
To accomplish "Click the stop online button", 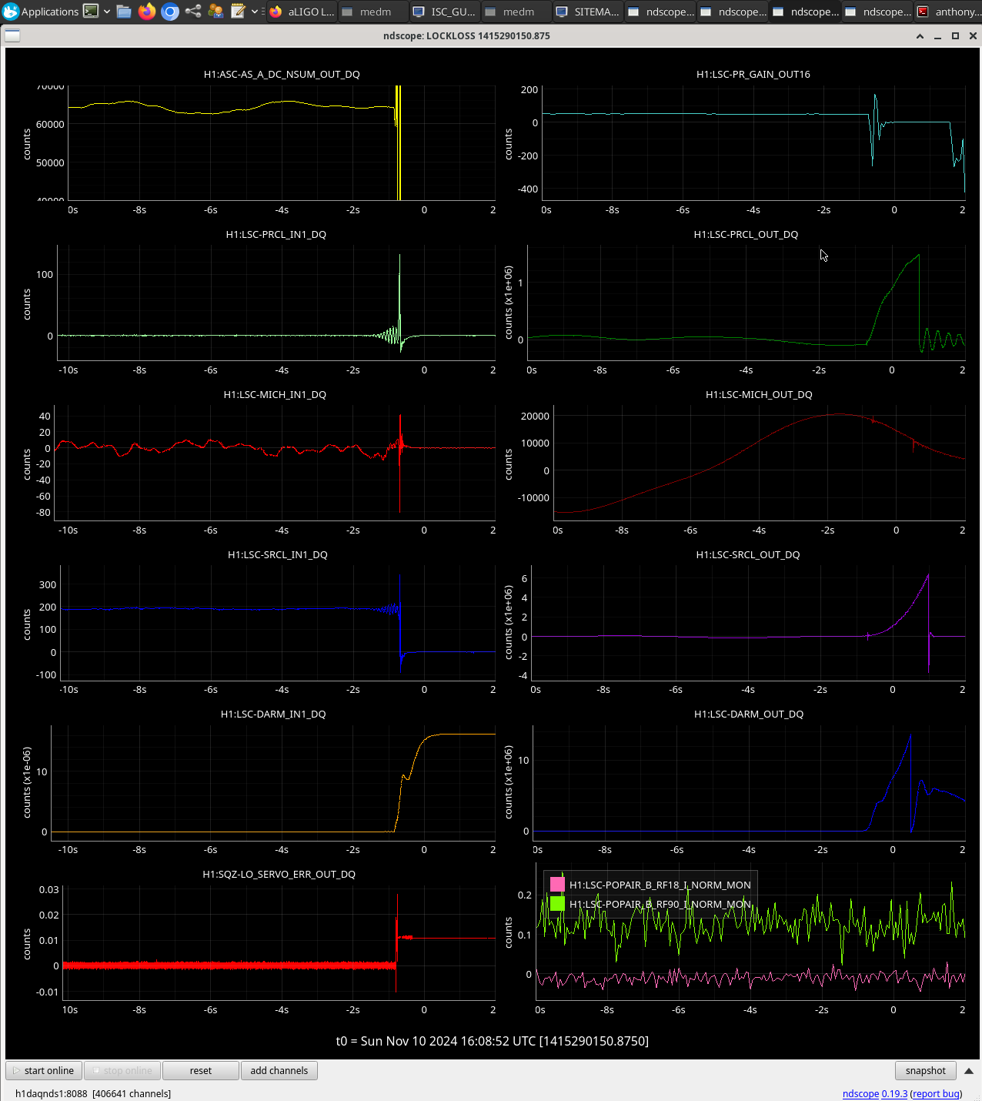I will (122, 1070).
